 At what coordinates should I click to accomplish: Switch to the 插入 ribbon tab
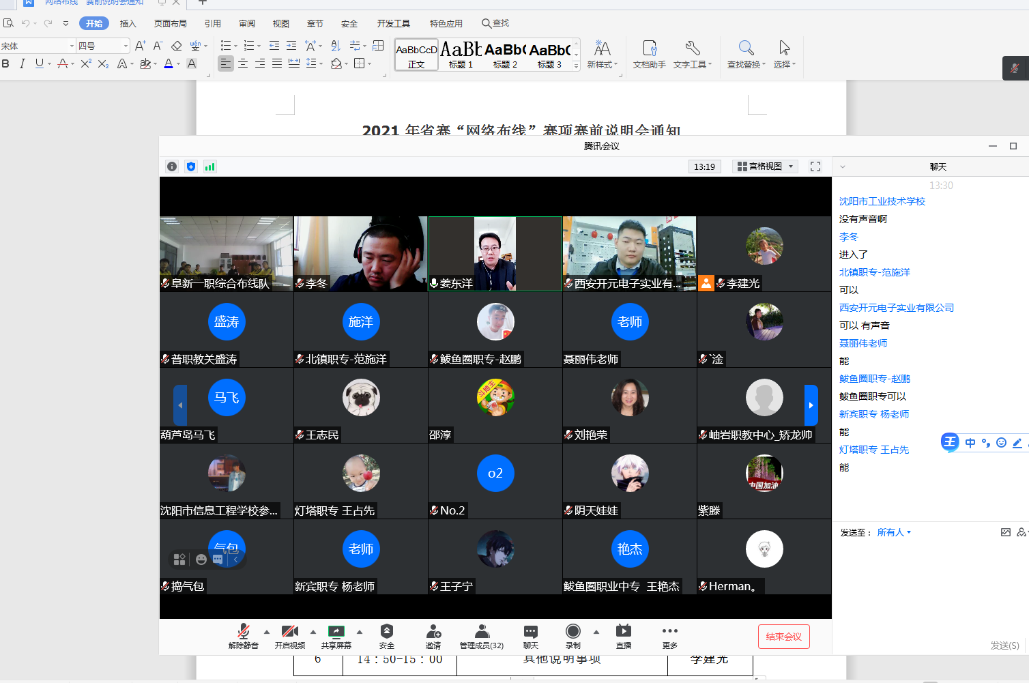128,23
